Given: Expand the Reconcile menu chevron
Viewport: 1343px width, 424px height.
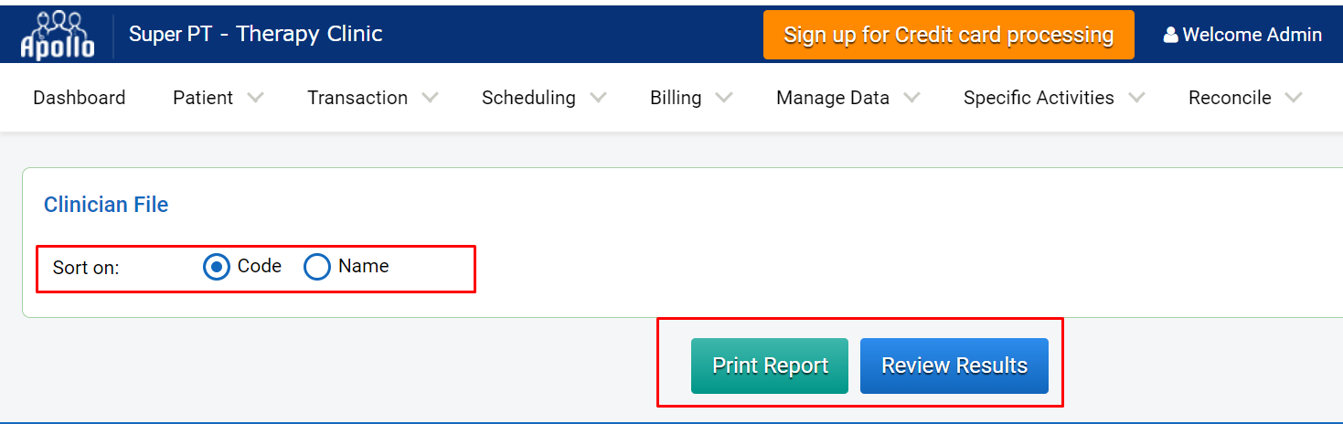Looking at the screenshot, I should (1294, 98).
